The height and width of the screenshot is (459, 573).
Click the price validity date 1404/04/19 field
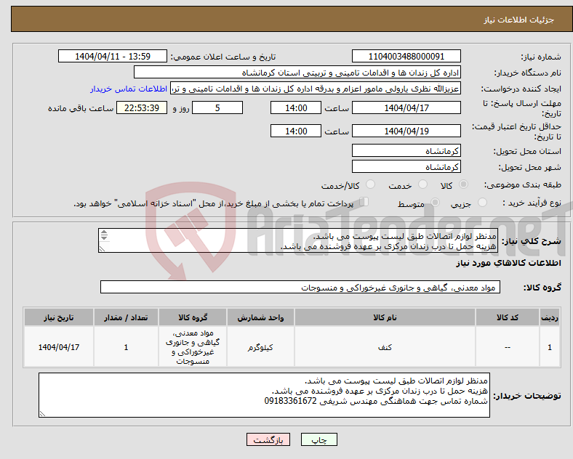[x=406, y=131]
